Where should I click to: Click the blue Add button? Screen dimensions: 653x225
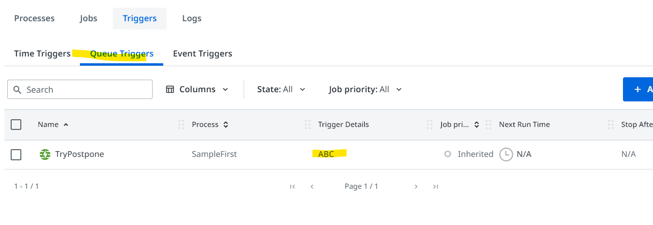tap(638, 89)
